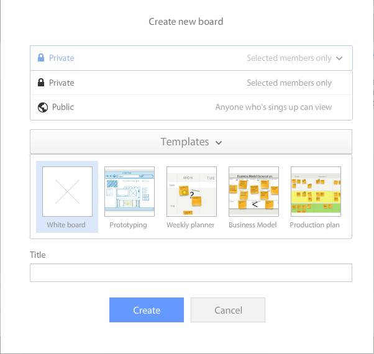Collapse the privacy dropdown chevron
The width and height of the screenshot is (374, 354).
(339, 58)
